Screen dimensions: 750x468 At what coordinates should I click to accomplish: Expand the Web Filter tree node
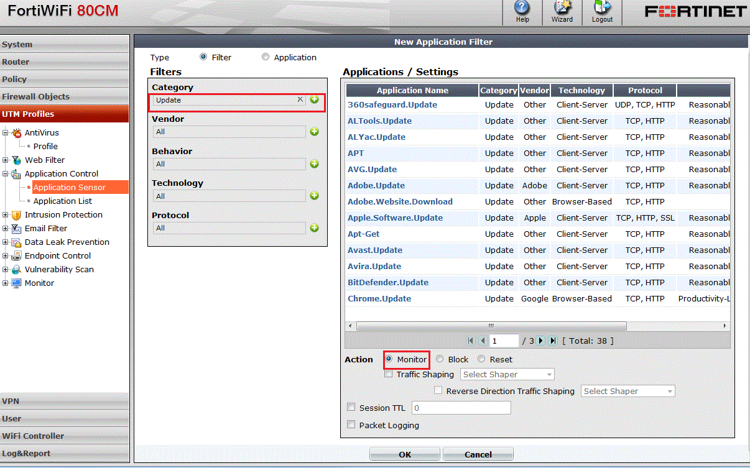click(6, 160)
